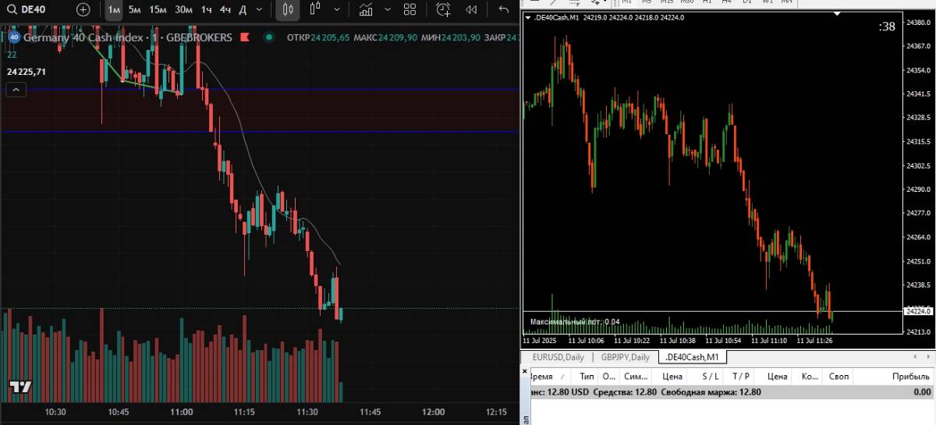Click the hollow candles chart style icon
The height and width of the screenshot is (425, 936).
(x=315, y=9)
